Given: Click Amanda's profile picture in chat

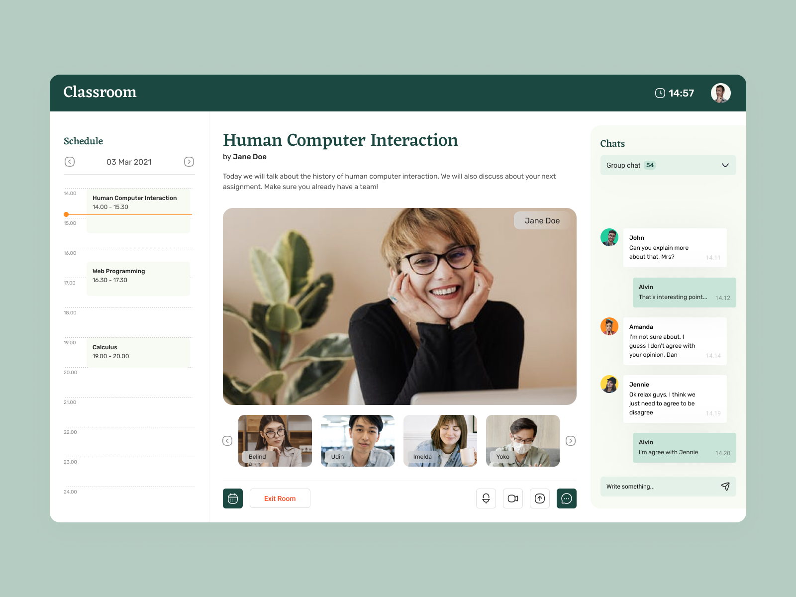Looking at the screenshot, I should (x=609, y=326).
